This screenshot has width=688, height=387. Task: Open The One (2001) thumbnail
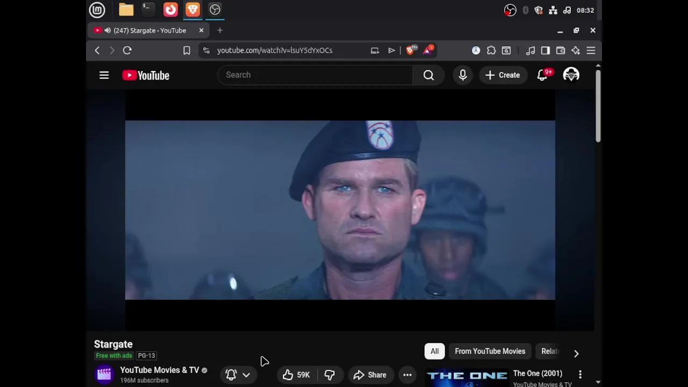(467, 377)
